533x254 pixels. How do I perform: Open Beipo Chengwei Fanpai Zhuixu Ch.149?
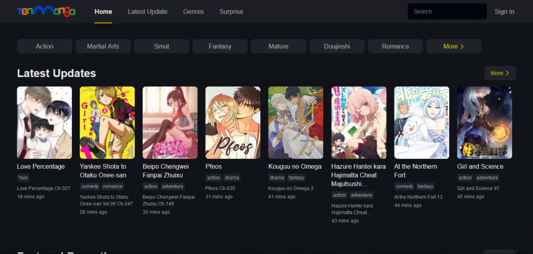(x=169, y=200)
